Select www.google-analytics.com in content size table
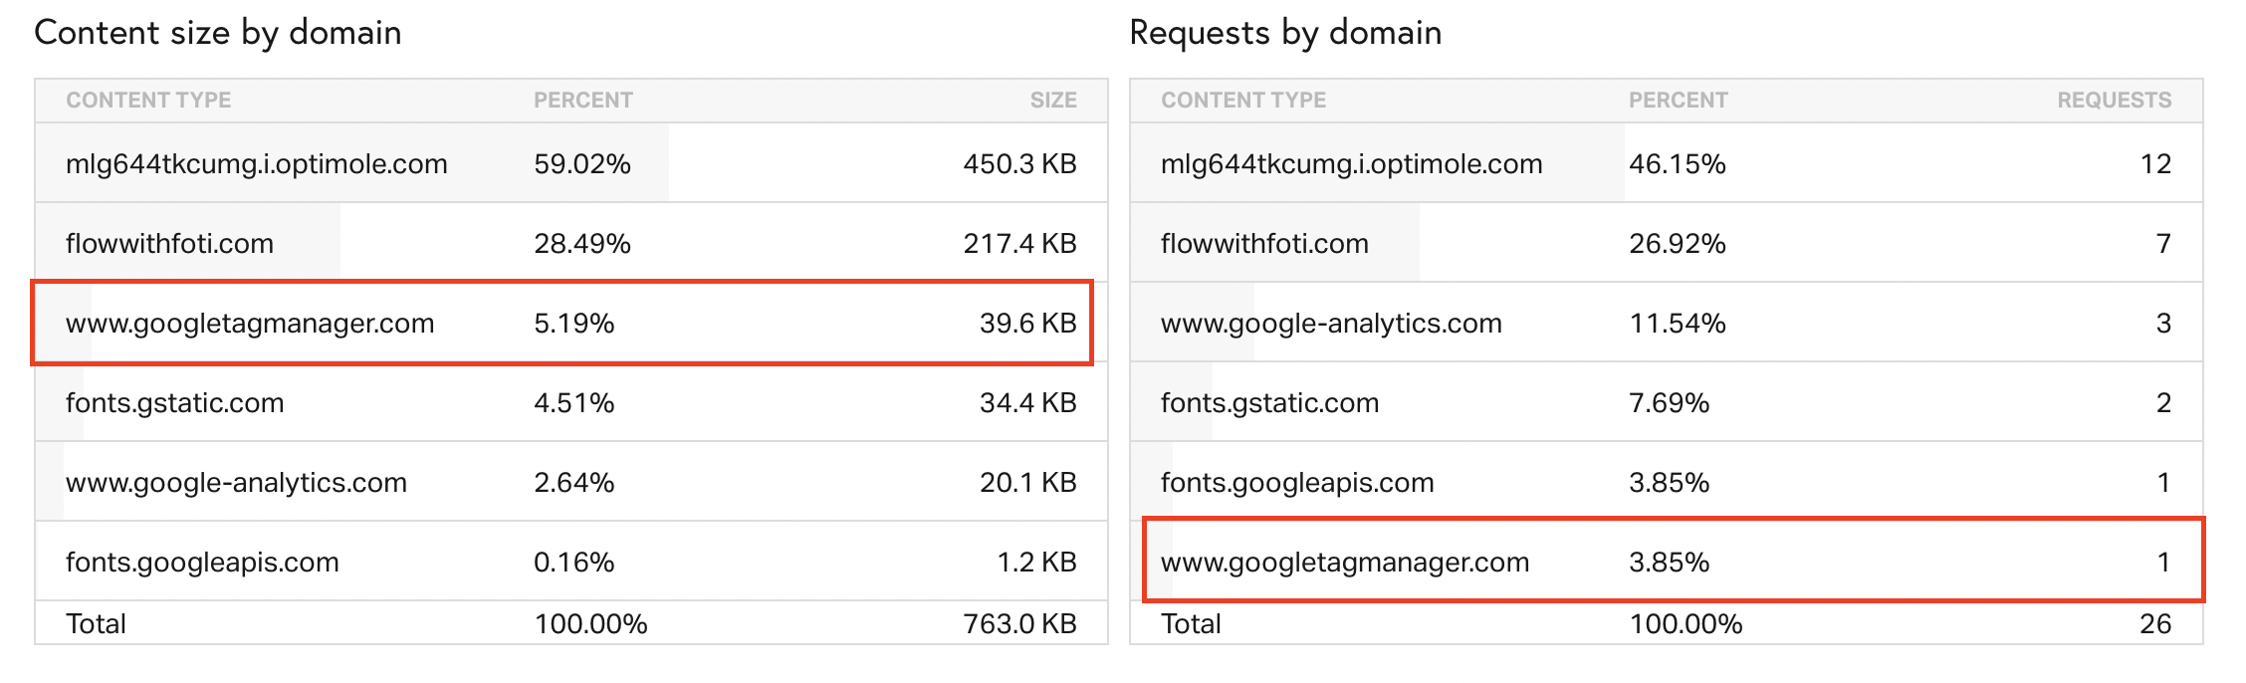This screenshot has height=683, width=2246. coord(237,483)
